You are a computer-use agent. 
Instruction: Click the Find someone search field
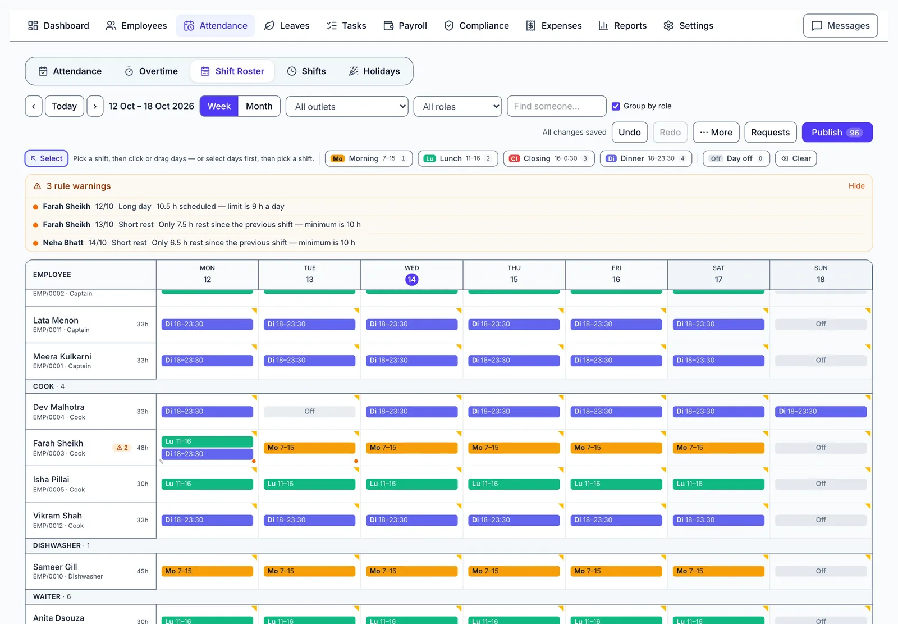(x=556, y=106)
